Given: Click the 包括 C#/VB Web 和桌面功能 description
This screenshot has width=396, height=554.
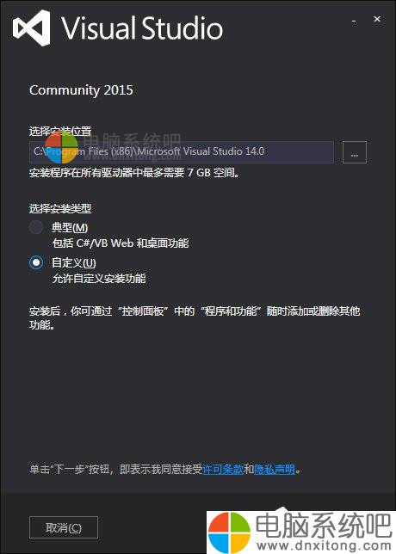Looking at the screenshot, I should pos(121,243).
